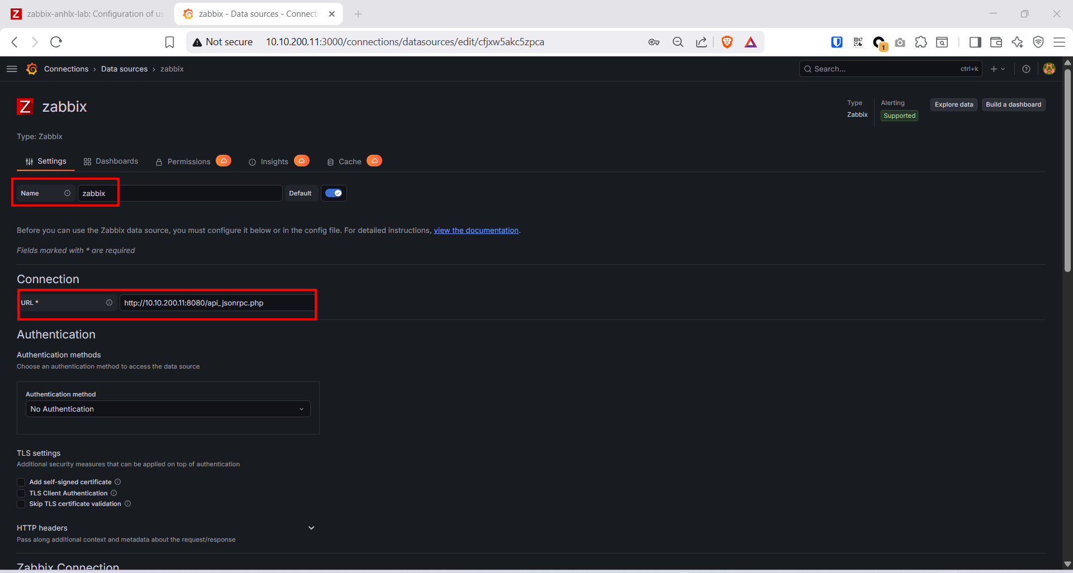1073x573 pixels.
Task: Click the user profile avatar icon
Action: (x=1049, y=69)
